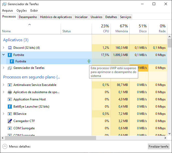Sort by the Disco column header

(139, 29)
